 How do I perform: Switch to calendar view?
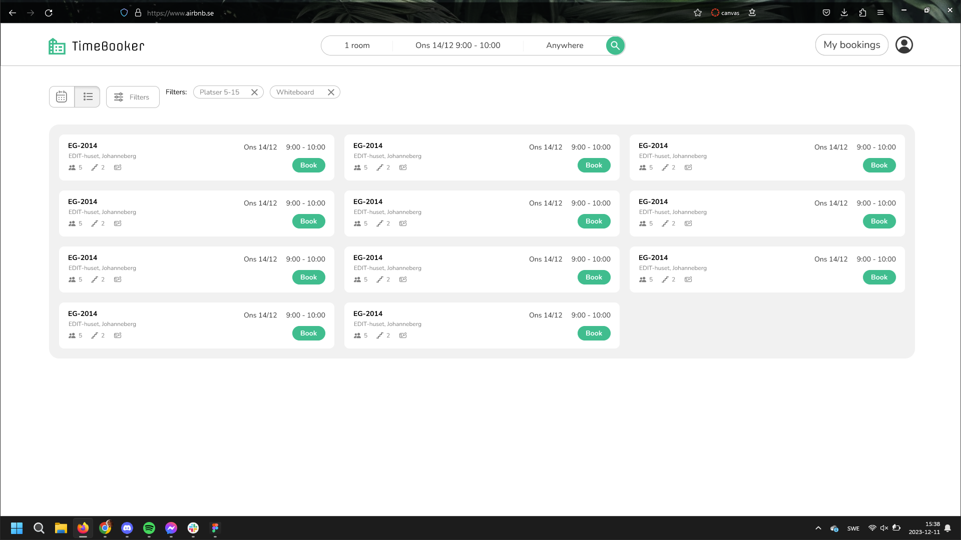(62, 97)
